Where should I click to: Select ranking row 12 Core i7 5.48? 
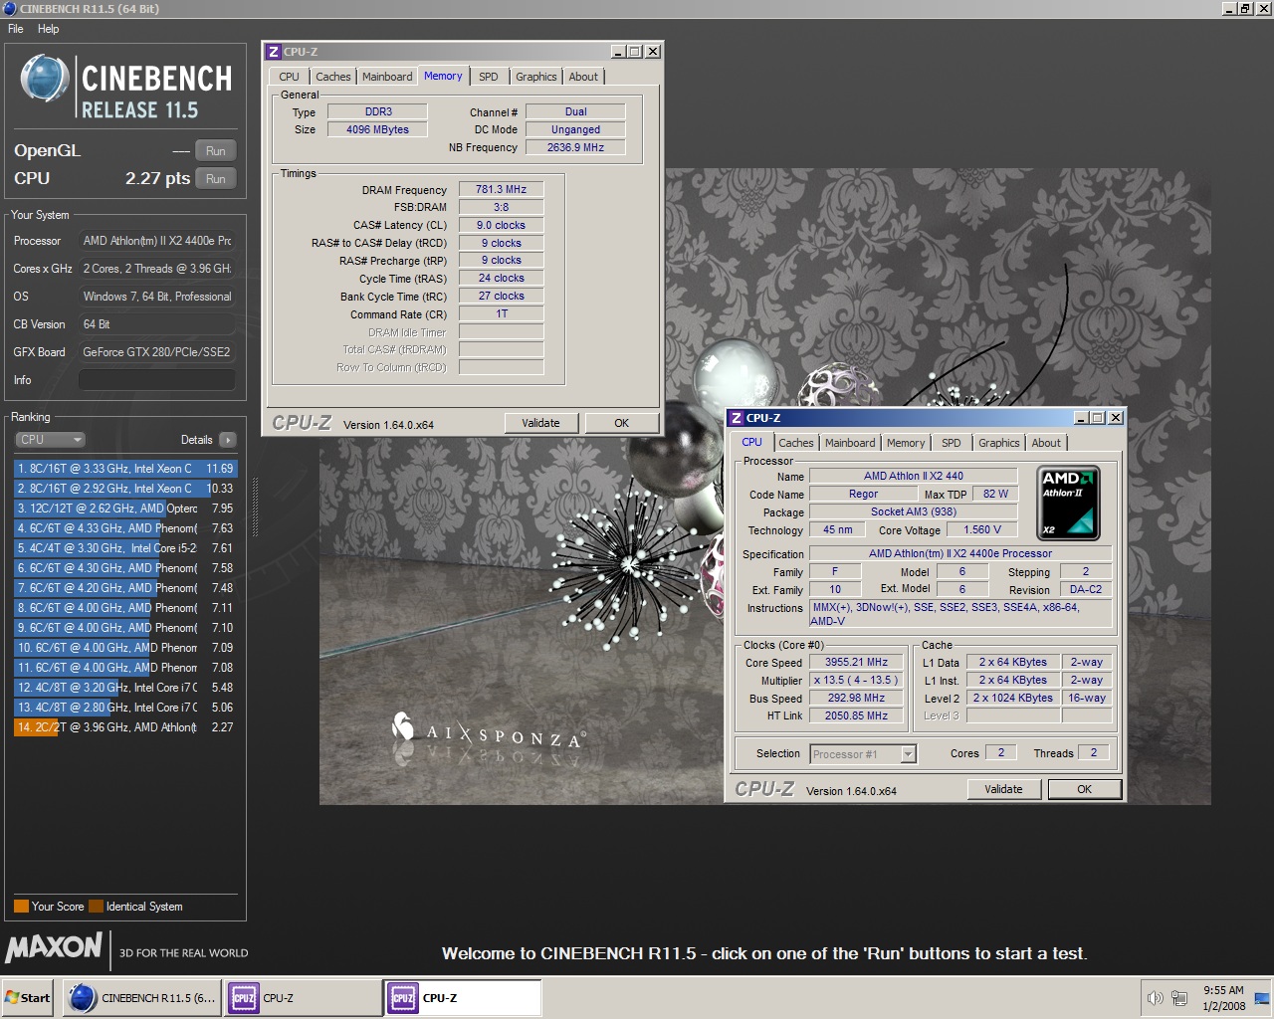[x=125, y=688]
